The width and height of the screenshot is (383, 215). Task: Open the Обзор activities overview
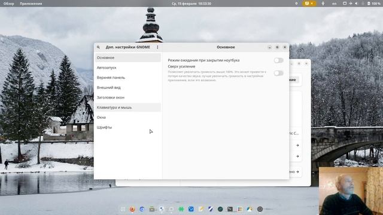8,4
